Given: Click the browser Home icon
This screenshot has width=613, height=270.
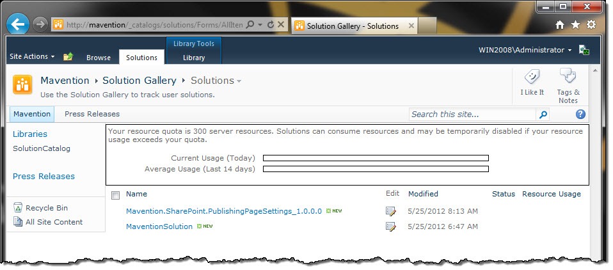Looking at the screenshot, I should [560, 25].
